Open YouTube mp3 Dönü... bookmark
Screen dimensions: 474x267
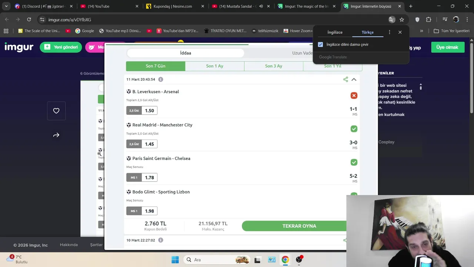coord(120,31)
